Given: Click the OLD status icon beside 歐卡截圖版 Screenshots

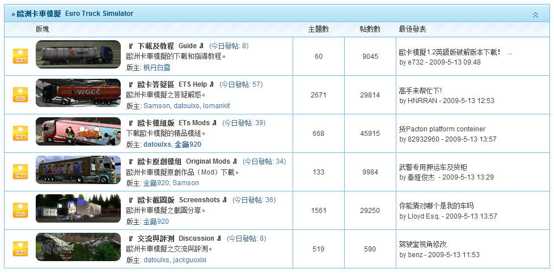Looking at the screenshot, I should [20, 210].
